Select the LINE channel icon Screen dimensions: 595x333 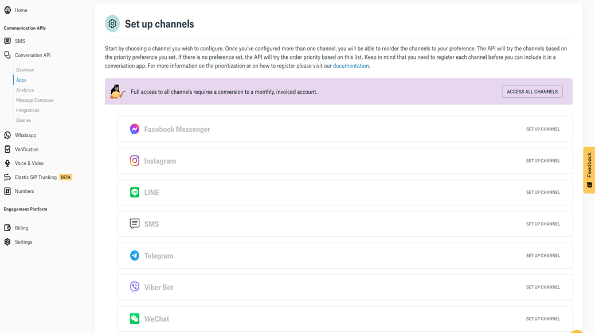(x=134, y=192)
